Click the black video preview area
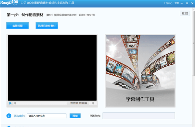The image size is (195, 127). click(52, 68)
